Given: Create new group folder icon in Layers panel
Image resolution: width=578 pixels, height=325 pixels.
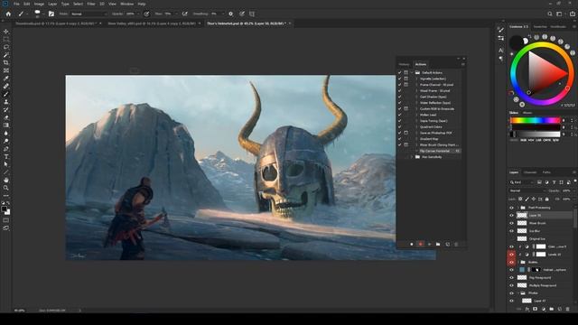Looking at the screenshot, I should tap(552, 309).
